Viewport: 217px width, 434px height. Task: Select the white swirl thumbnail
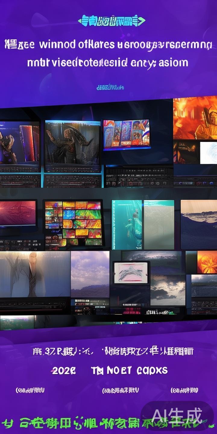208,153
